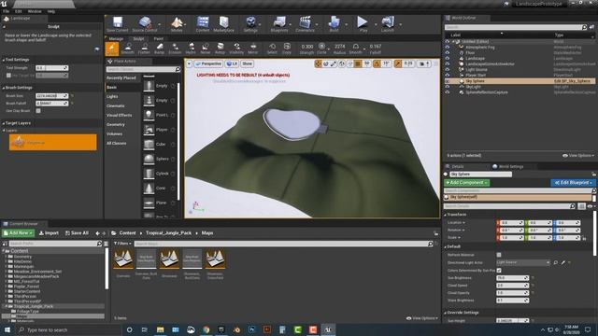Open the Settings toolbar button
The image size is (598, 336).
coord(250,24)
